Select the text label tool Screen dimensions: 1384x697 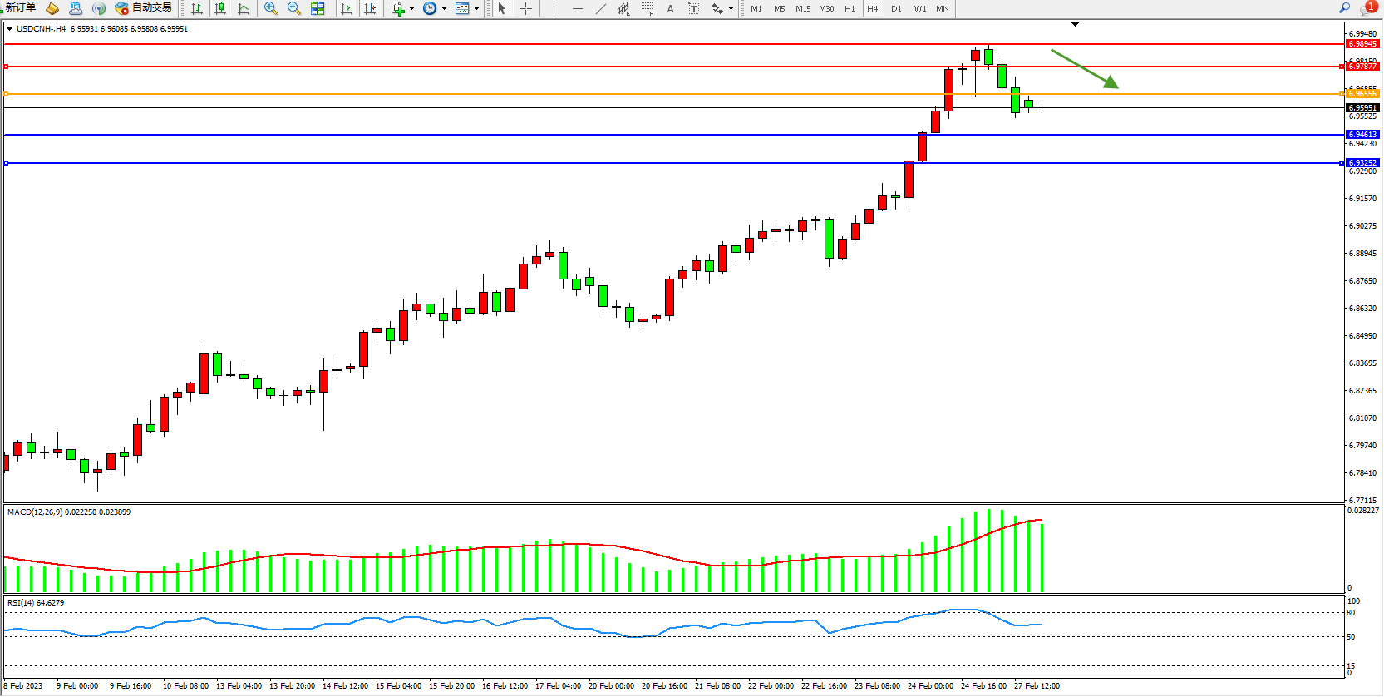(670, 8)
